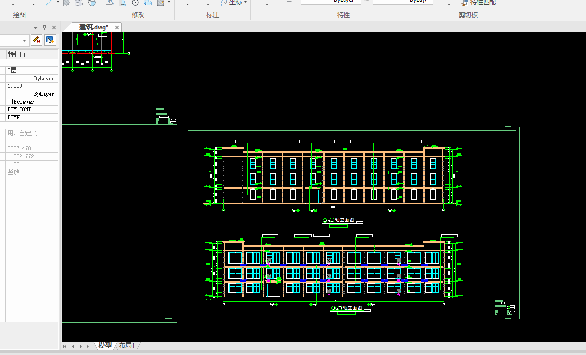Select the 1.000 linetype scale value
This screenshot has width=586, height=355.
coord(32,86)
